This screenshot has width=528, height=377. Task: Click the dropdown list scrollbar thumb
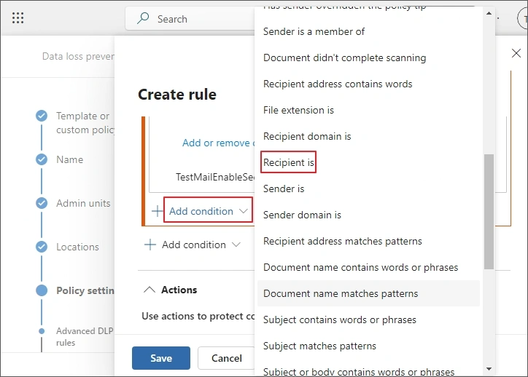[x=489, y=212]
